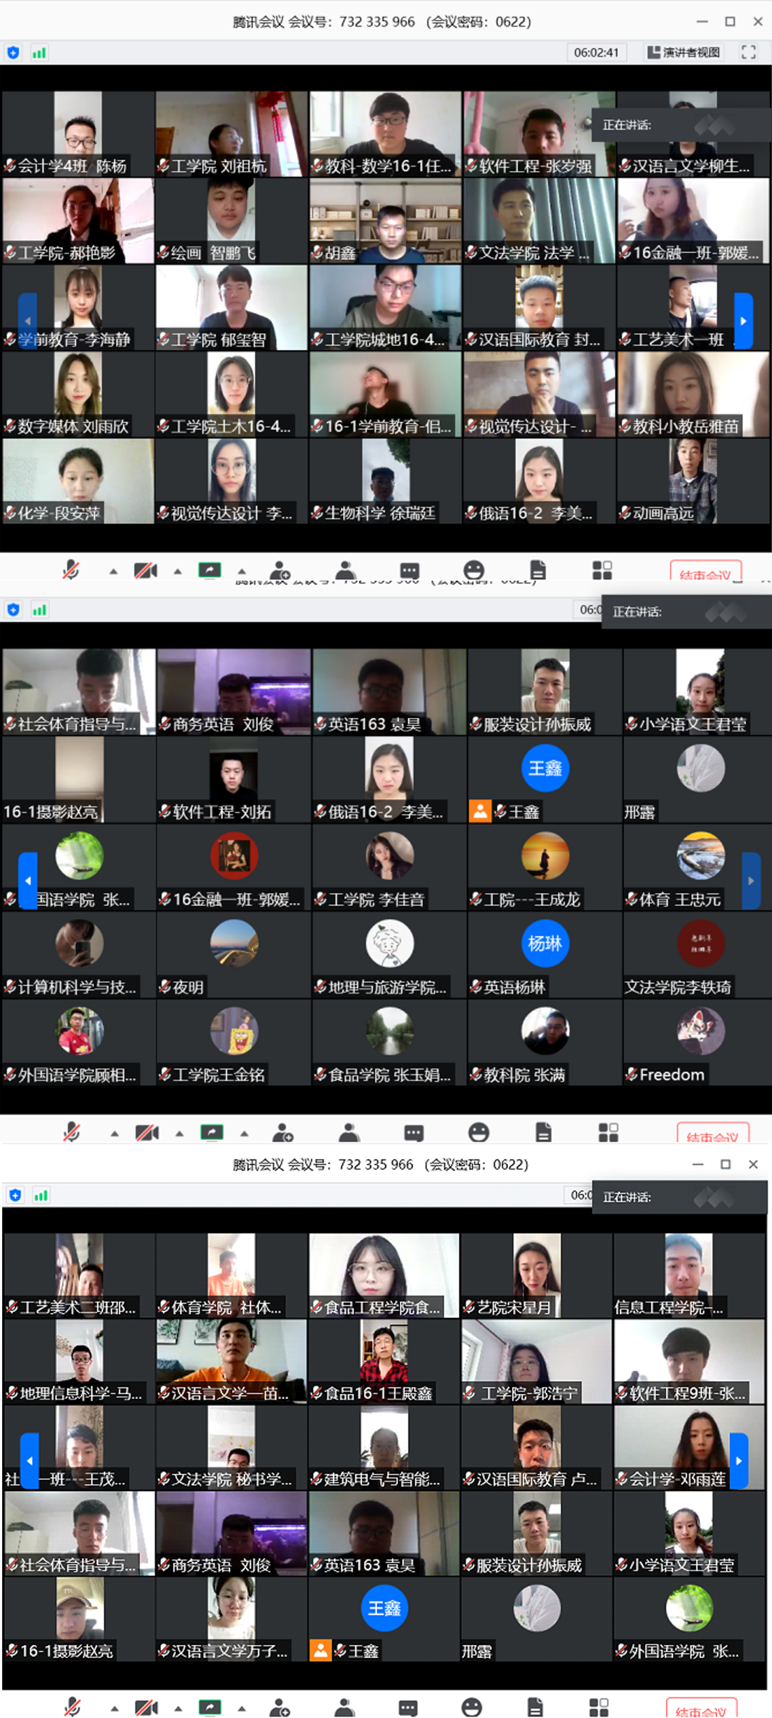Turn on camera in bottom meeting window
The width and height of the screenshot is (772, 1718).
146,1708
